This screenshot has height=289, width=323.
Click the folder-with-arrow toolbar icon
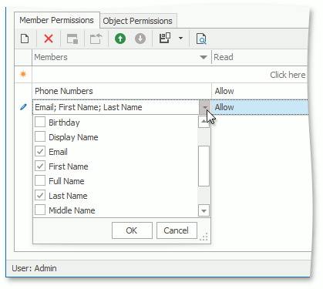coord(96,39)
